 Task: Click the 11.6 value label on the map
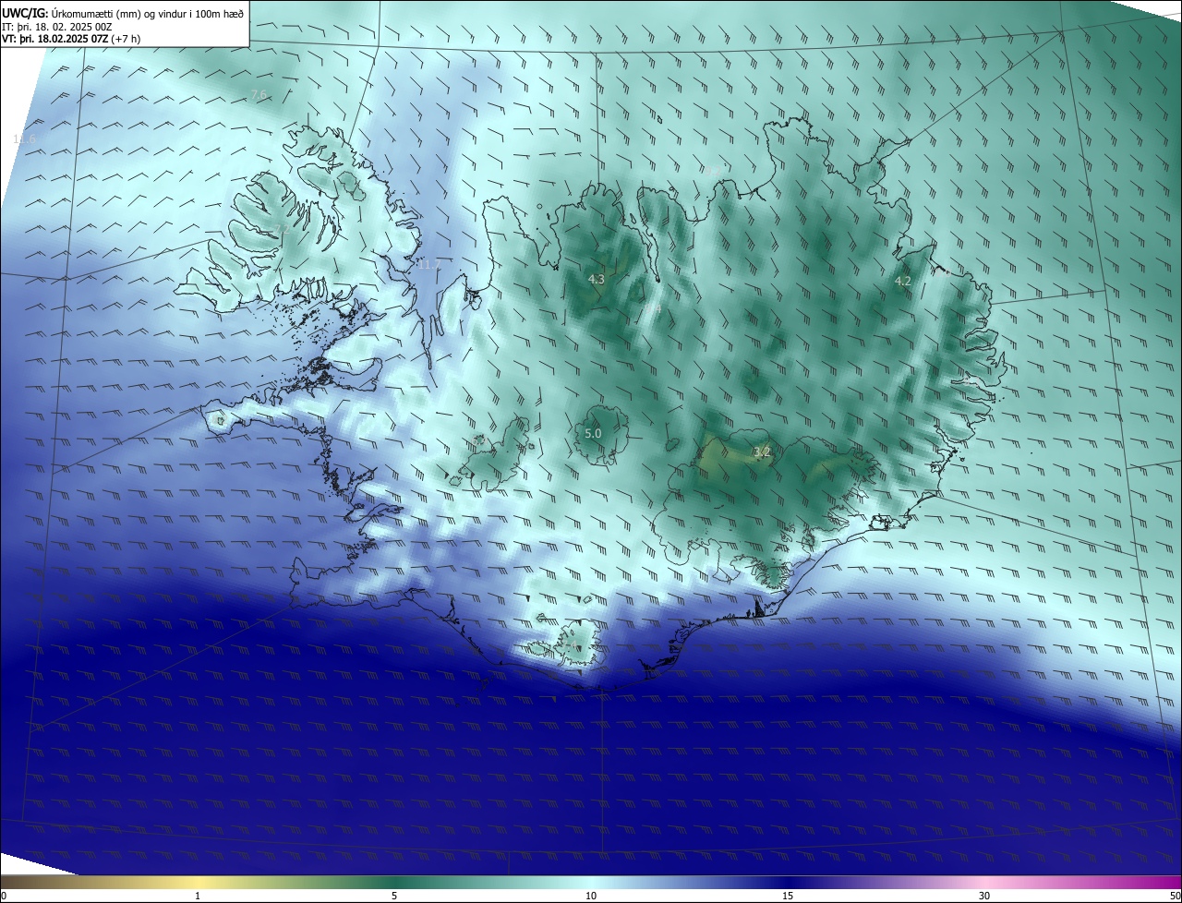pos(25,139)
